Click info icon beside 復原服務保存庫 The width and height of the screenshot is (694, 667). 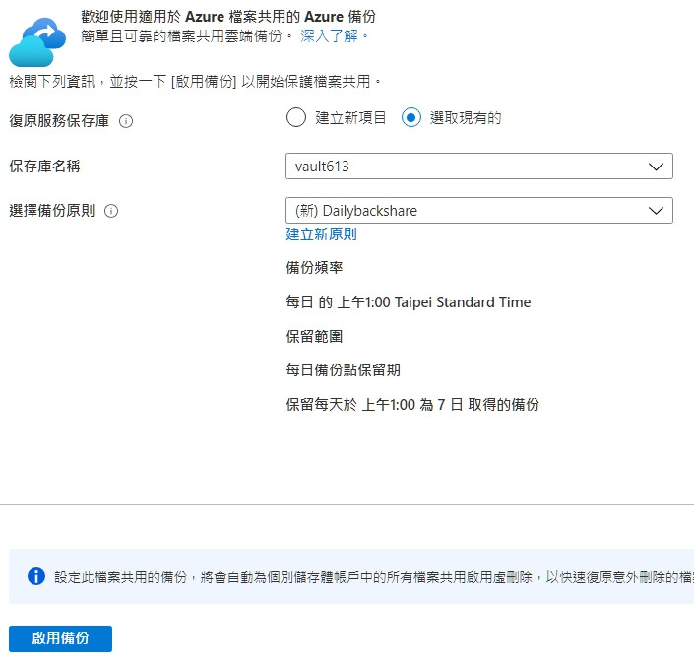[x=126, y=121]
